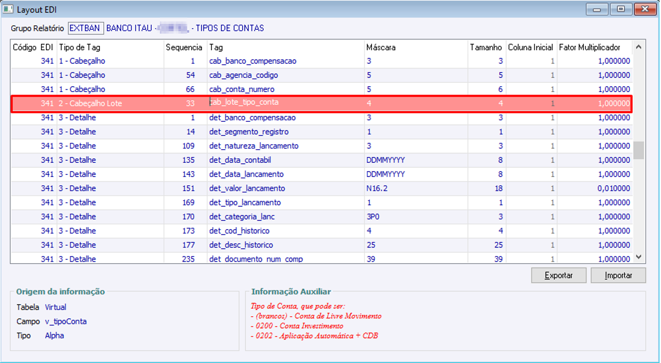Click the Tipo de Tag column header
The width and height of the screenshot is (661, 363).
pos(110,47)
